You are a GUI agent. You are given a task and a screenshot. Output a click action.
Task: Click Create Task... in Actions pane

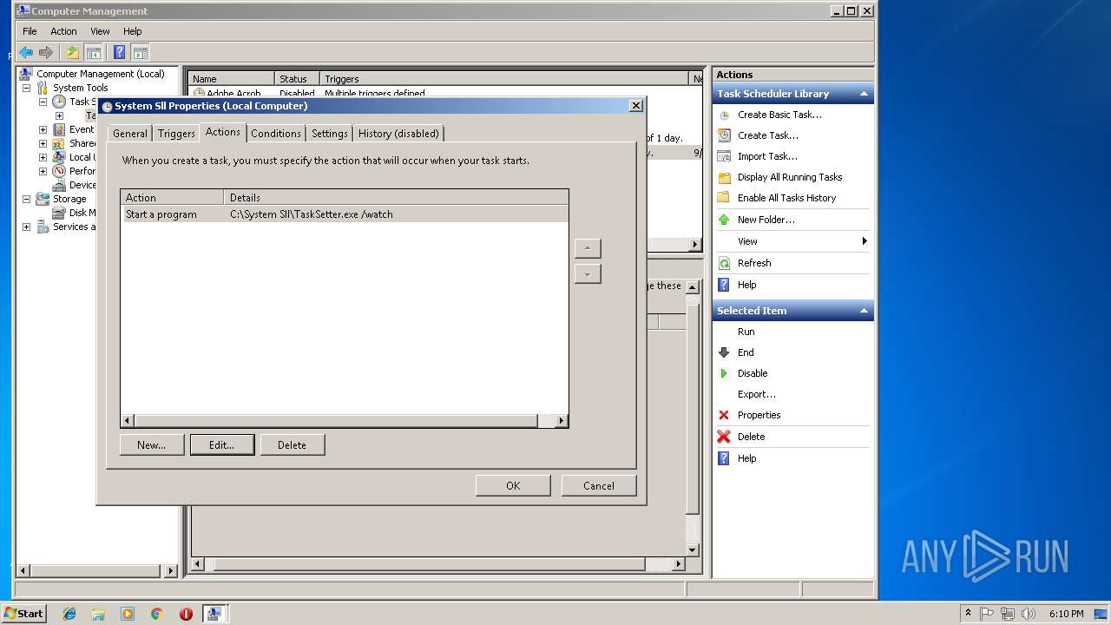tap(767, 135)
